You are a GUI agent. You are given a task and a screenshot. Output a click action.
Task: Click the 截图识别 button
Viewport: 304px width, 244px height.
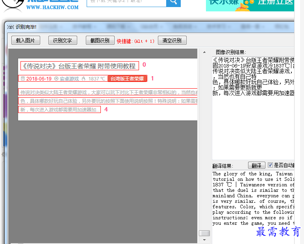[100, 40]
